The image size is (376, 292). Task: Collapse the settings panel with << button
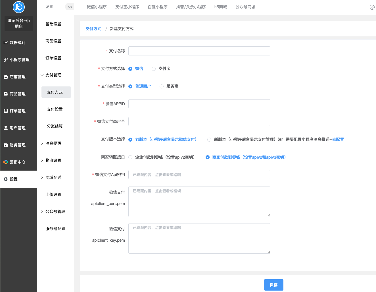(70, 7)
